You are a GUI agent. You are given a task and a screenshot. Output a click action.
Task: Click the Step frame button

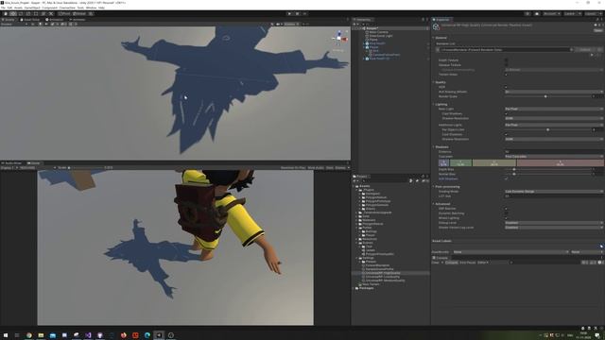pyautogui.click(x=304, y=13)
